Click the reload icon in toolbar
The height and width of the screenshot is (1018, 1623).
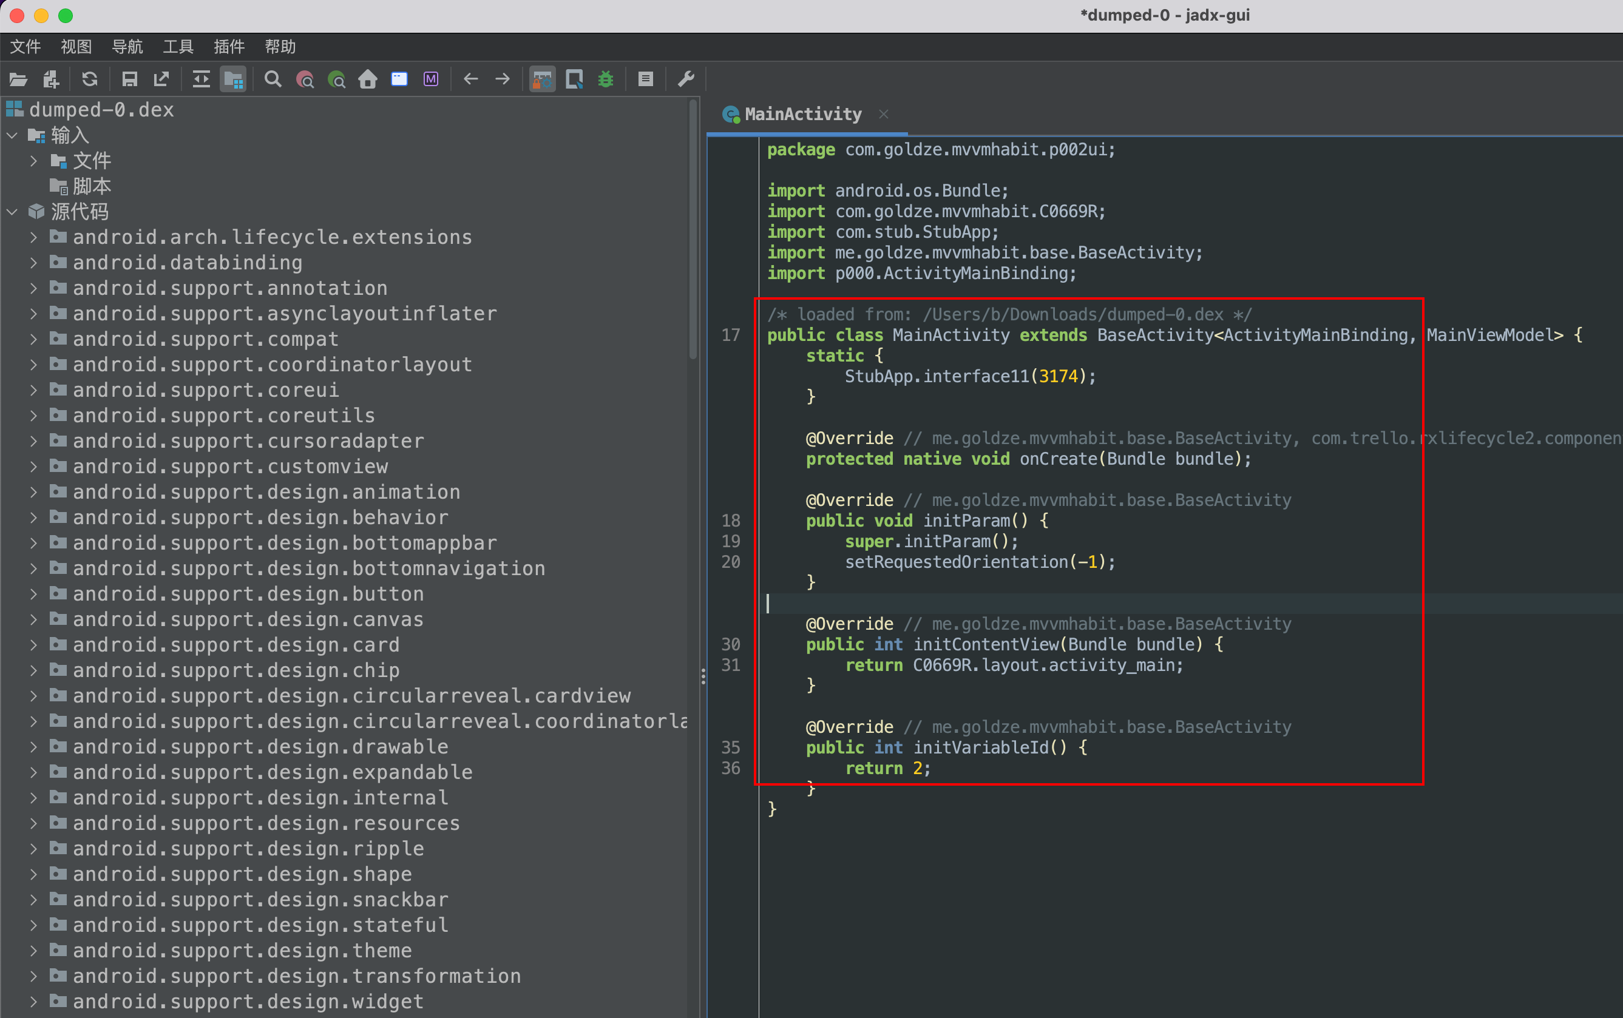[90, 79]
